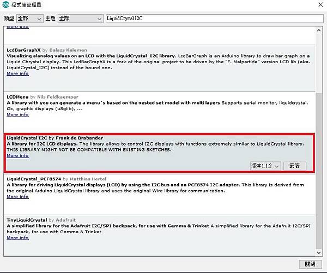Close the library manager window with X
Viewport: 327px width, 273px height.
pos(320,4)
